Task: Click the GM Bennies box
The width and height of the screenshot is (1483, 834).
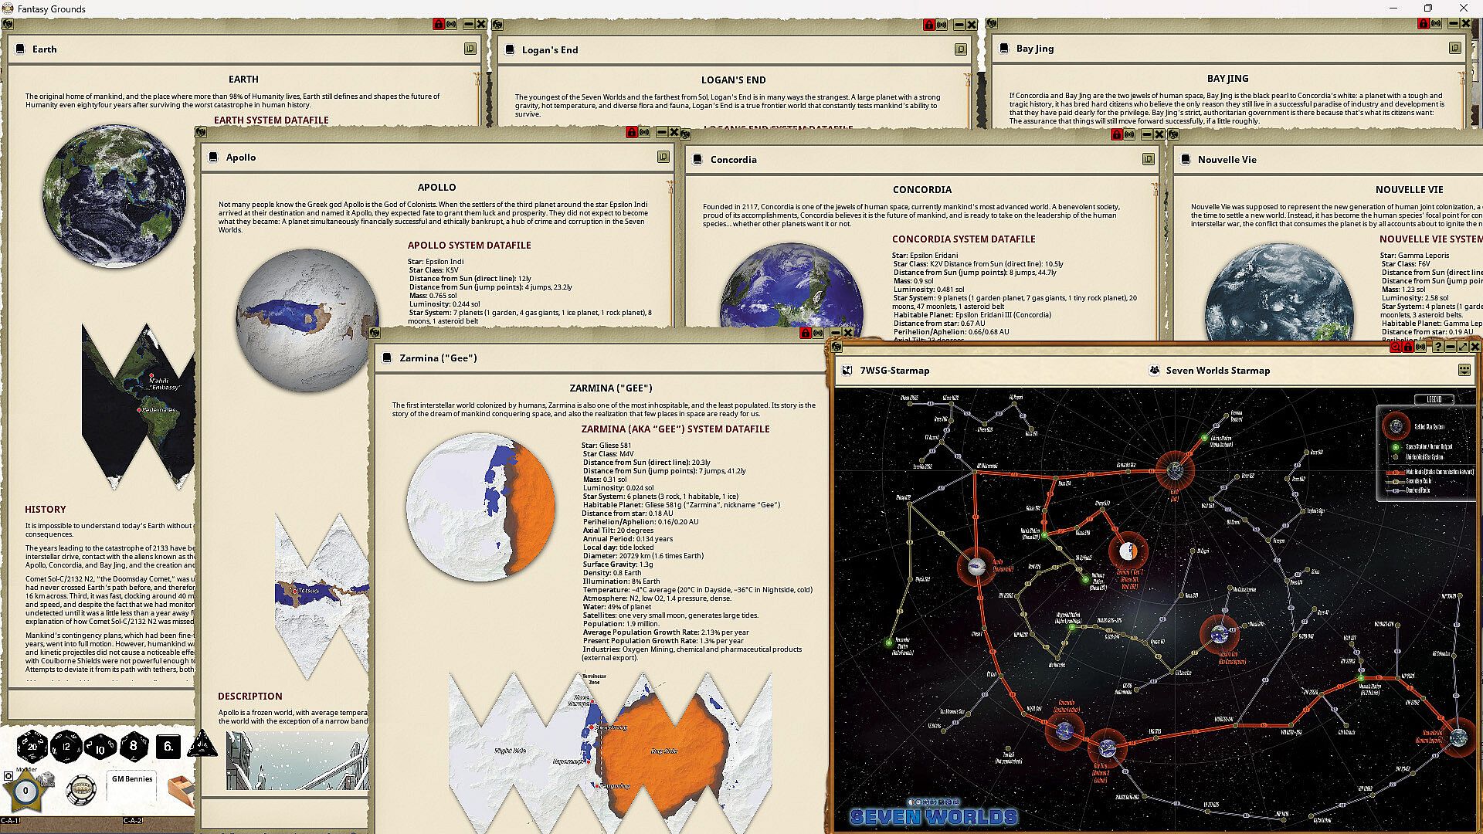Action: [x=132, y=786]
